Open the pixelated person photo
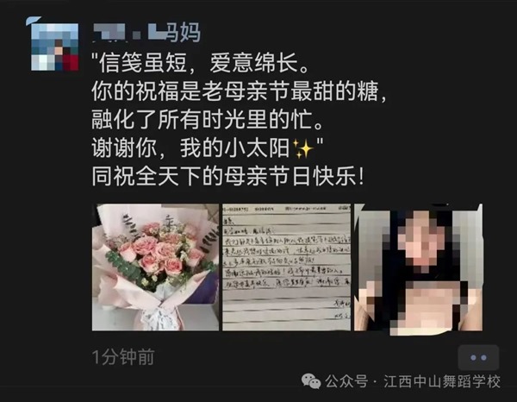The width and height of the screenshot is (517, 402). coord(418,267)
